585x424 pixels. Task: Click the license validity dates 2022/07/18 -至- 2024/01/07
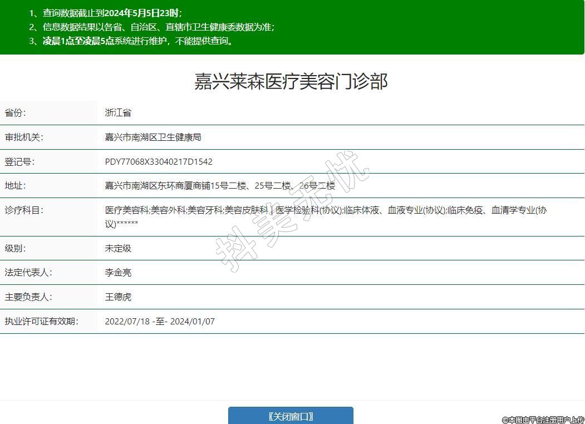point(160,321)
